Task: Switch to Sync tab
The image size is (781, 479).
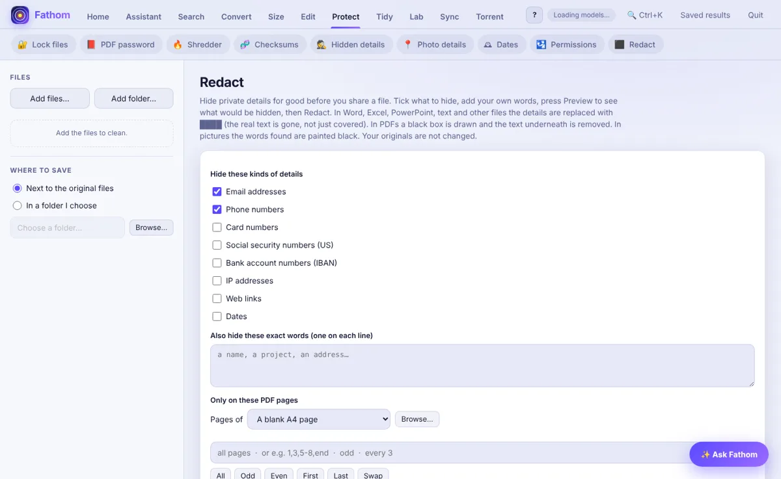Action: [x=450, y=17]
